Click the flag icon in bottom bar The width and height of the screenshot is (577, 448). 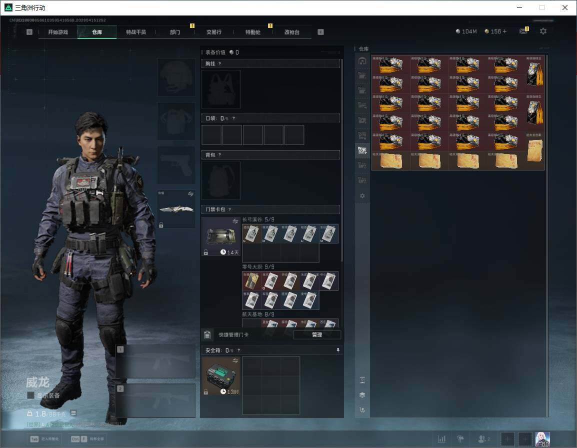tap(460, 439)
